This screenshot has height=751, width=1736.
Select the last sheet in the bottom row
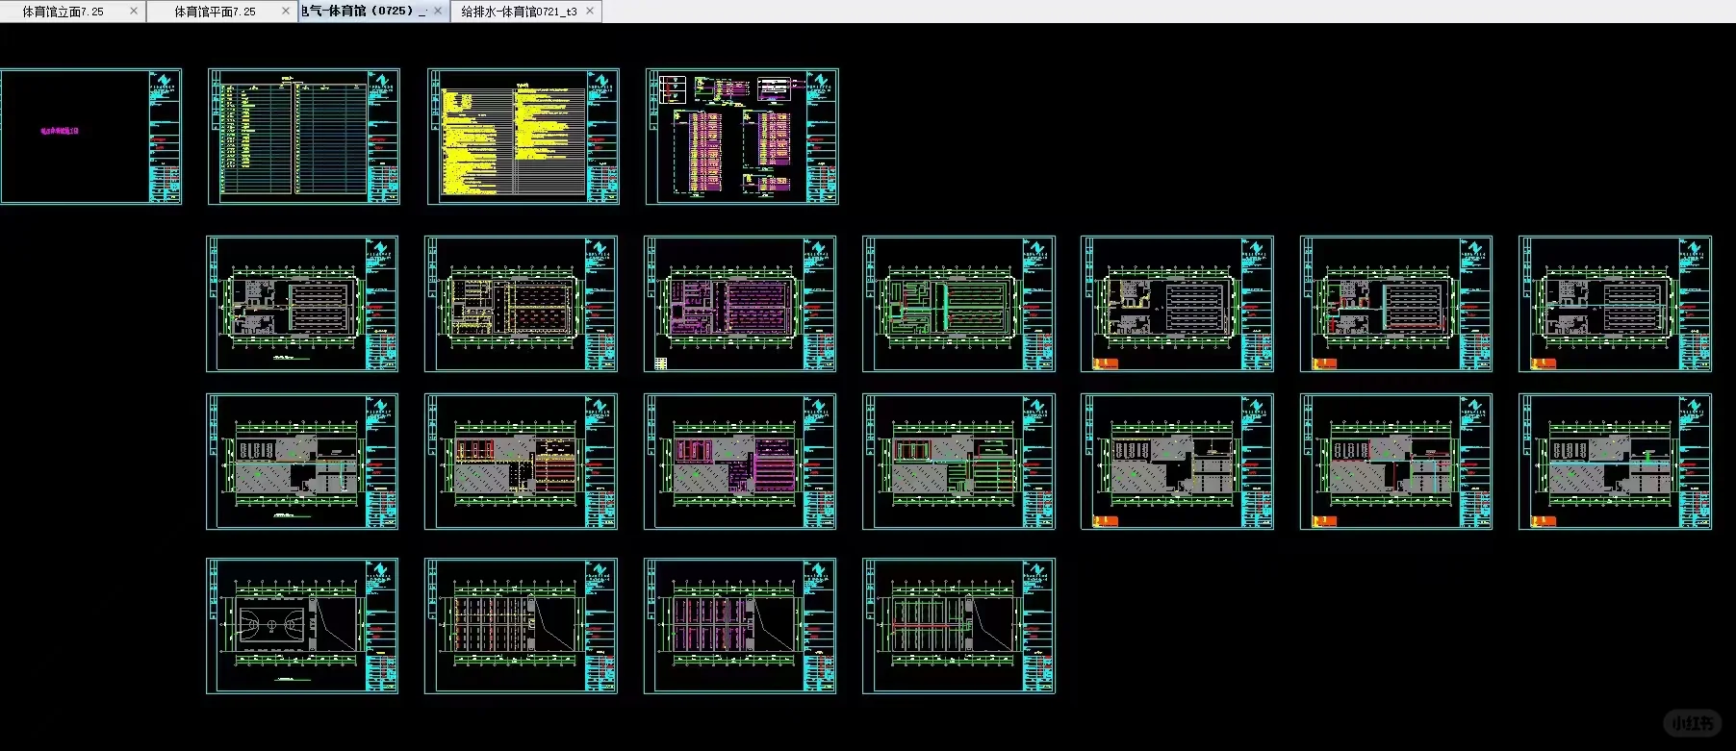pos(958,626)
